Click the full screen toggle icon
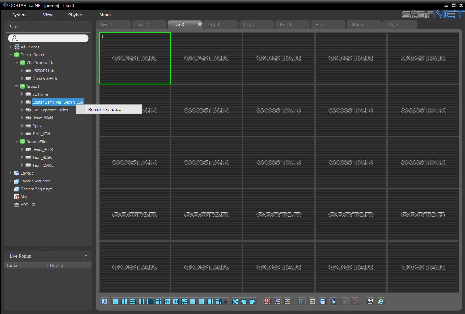Viewport: 465px width, 314px height. click(x=235, y=301)
